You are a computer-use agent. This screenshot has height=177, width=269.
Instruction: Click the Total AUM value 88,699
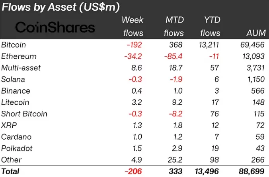pos(250,171)
